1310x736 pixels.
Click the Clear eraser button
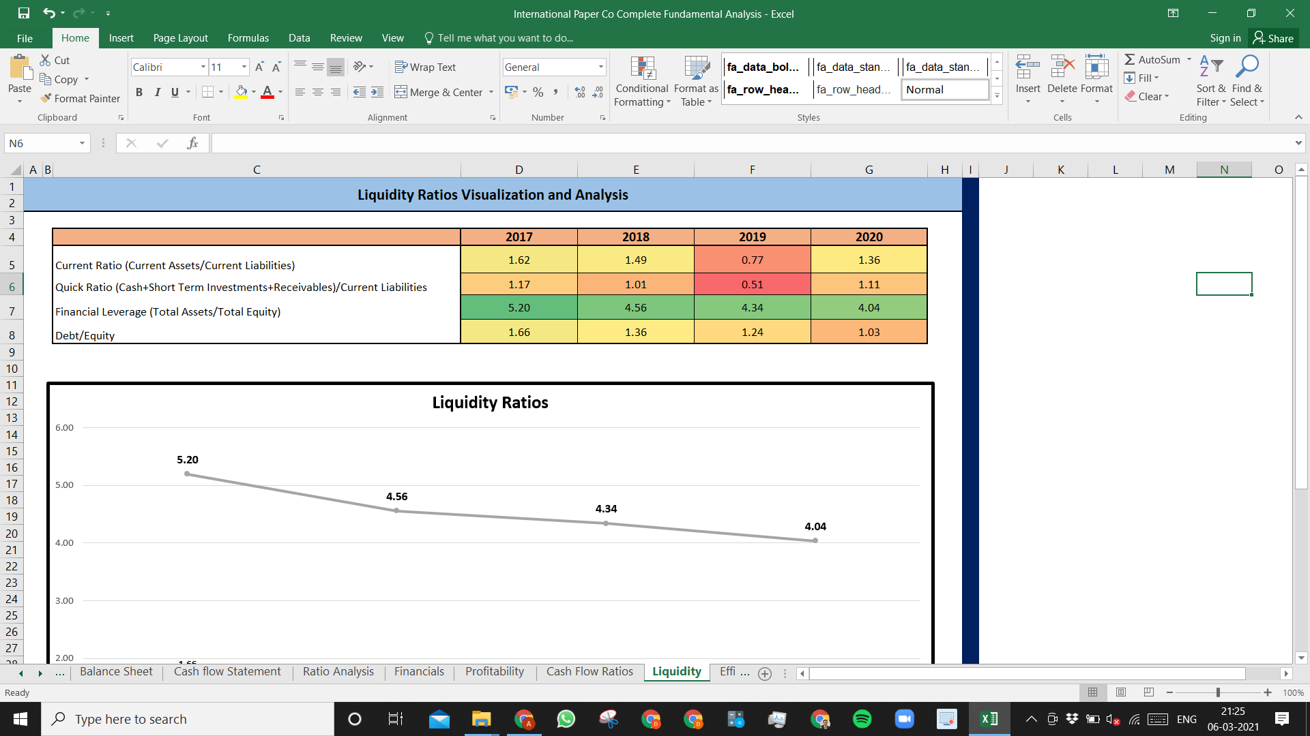coord(1146,96)
